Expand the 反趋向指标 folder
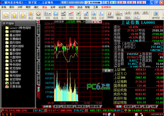 15,46
